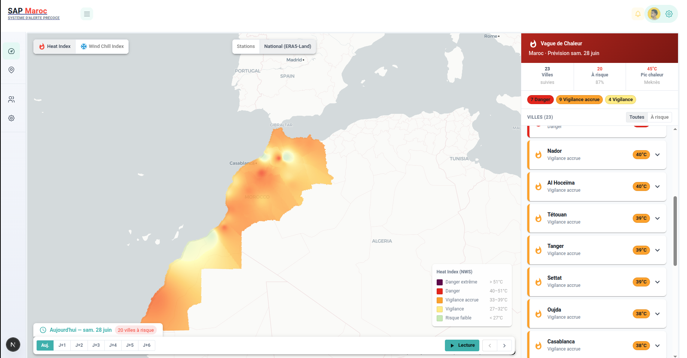Expand the Oujda city card
Viewport: 687px width, 358px height.
657,314
